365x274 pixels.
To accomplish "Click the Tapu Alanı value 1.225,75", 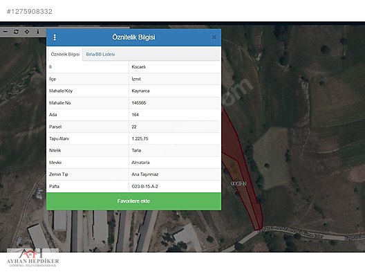I will [x=140, y=138].
